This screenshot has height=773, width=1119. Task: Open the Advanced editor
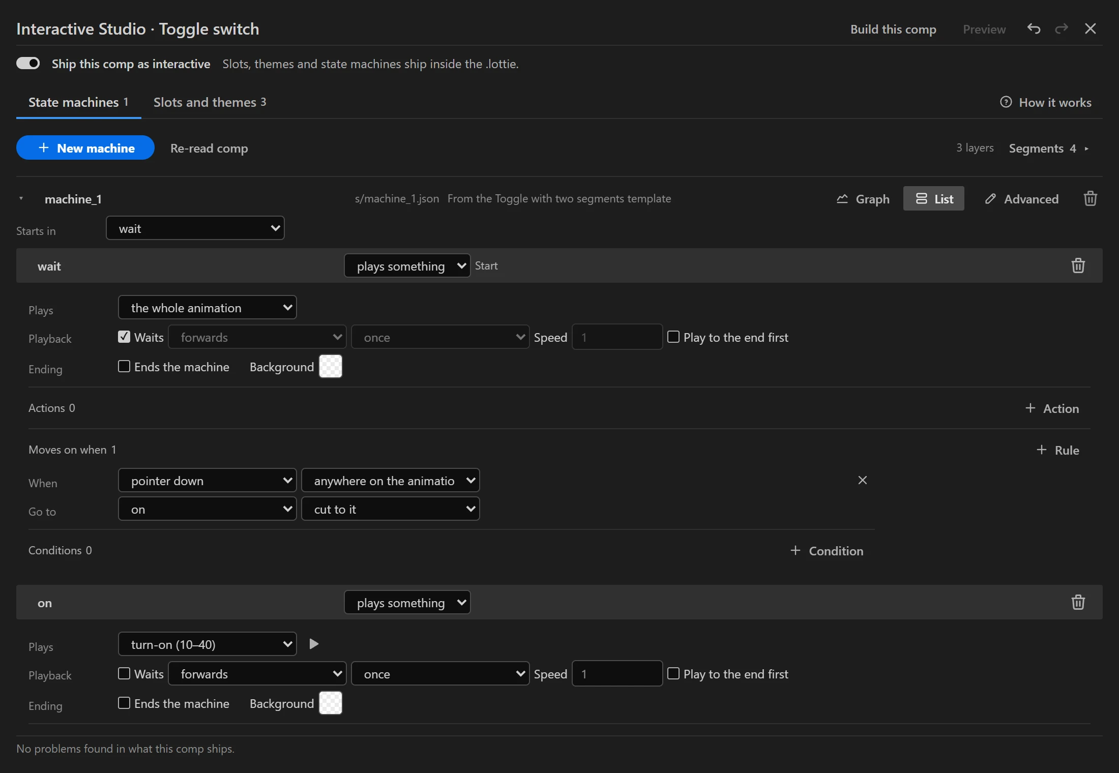1022,199
